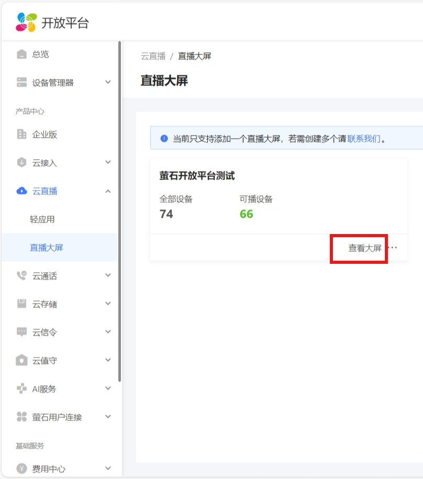
Task: Click the 云直播 menu label
Action: pos(44,191)
